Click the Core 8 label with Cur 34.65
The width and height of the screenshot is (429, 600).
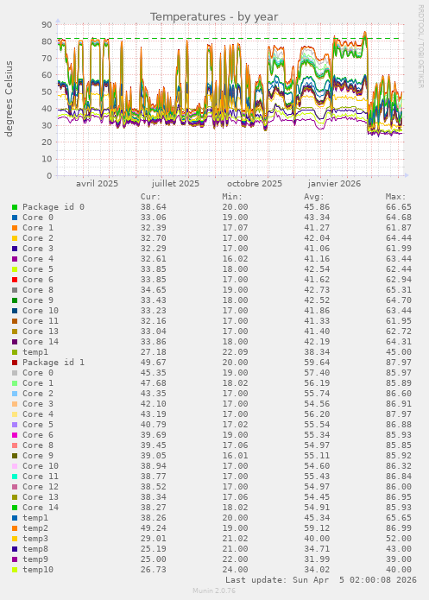pyautogui.click(x=38, y=290)
